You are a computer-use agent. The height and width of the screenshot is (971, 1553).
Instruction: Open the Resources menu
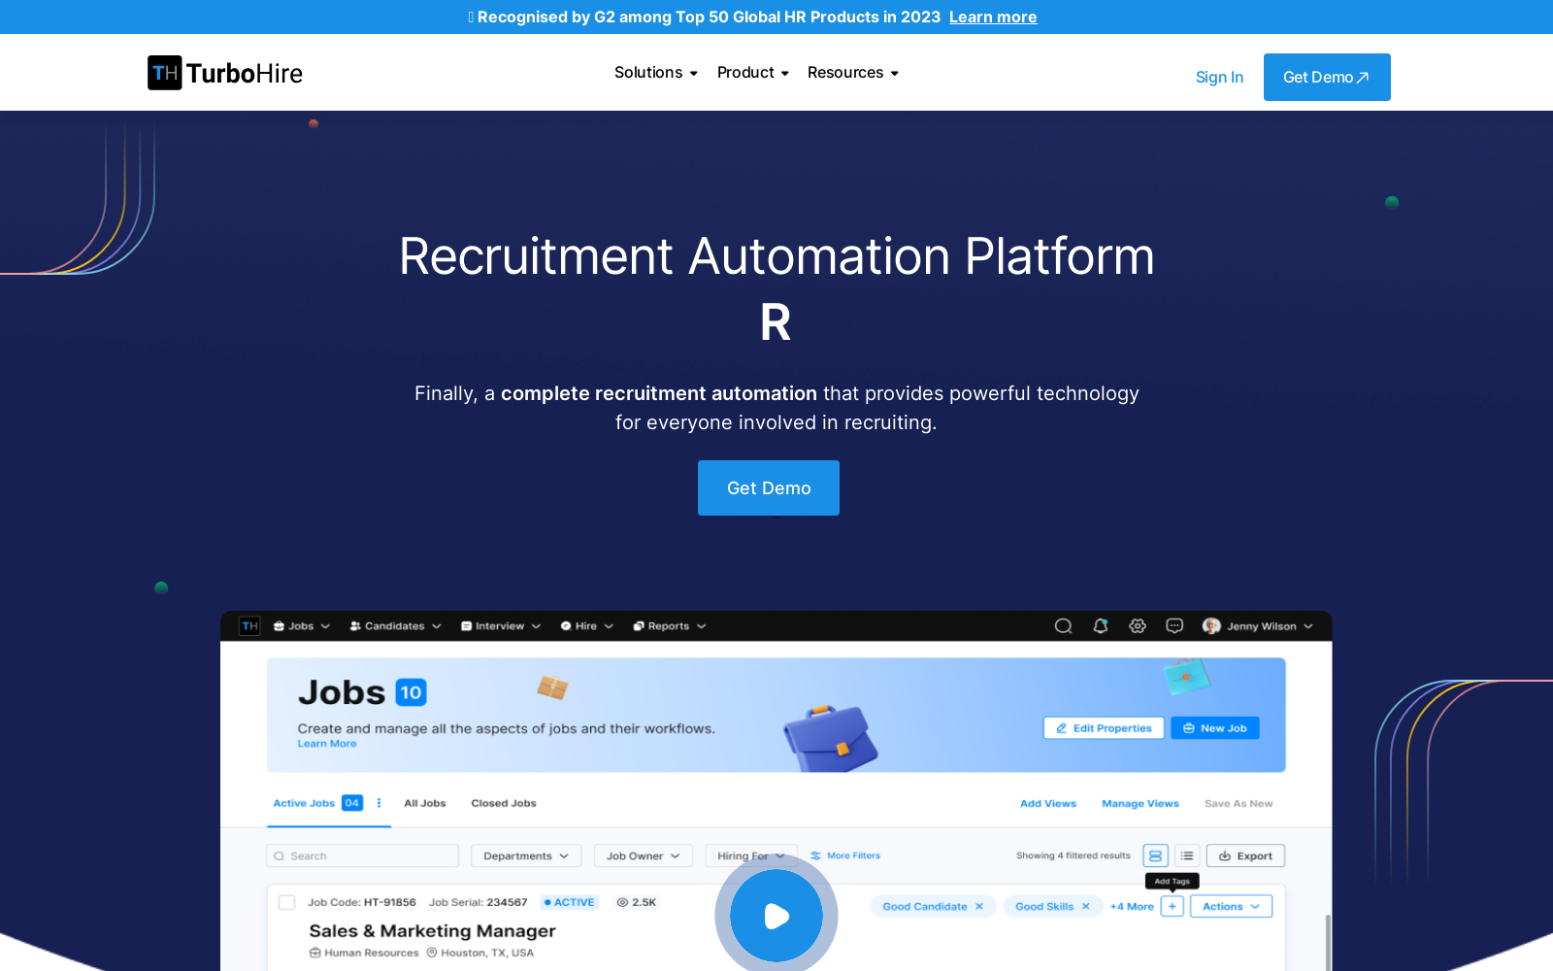(x=853, y=73)
